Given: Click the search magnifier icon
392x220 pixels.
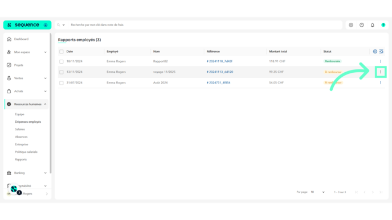Looking at the screenshot, I should coord(59,25).
